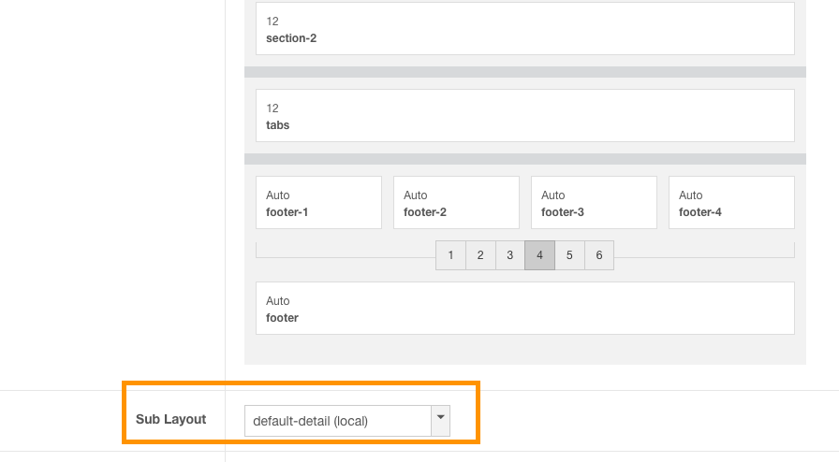Image resolution: width=839 pixels, height=462 pixels.
Task: Click the active 4 columns button
Action: (x=539, y=255)
